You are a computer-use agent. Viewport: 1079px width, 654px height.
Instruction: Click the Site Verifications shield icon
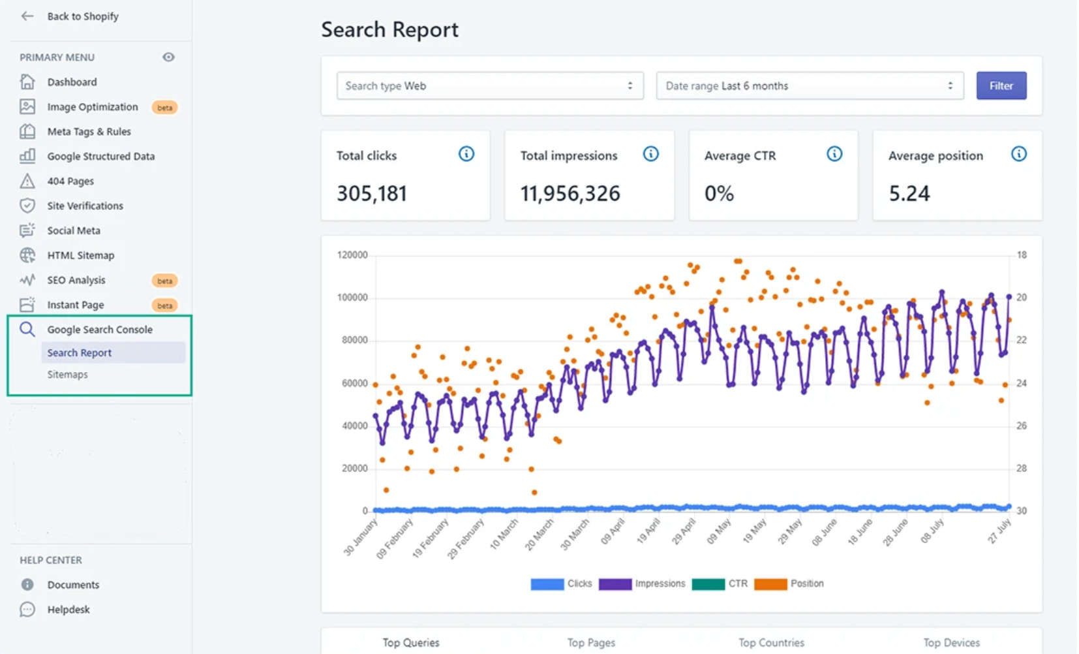click(x=27, y=206)
